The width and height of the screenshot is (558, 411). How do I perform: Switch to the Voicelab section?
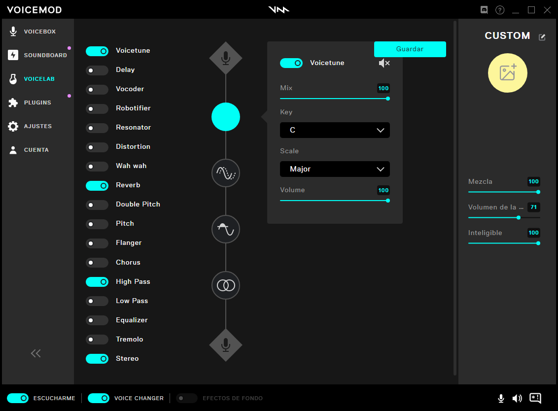point(32,79)
